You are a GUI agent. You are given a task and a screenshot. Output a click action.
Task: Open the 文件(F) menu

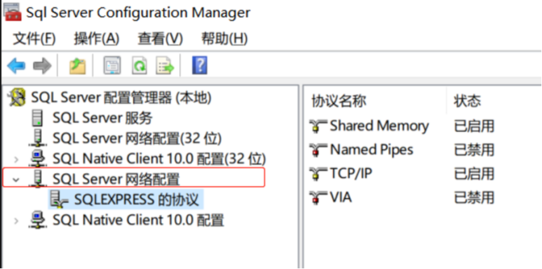coord(34,39)
